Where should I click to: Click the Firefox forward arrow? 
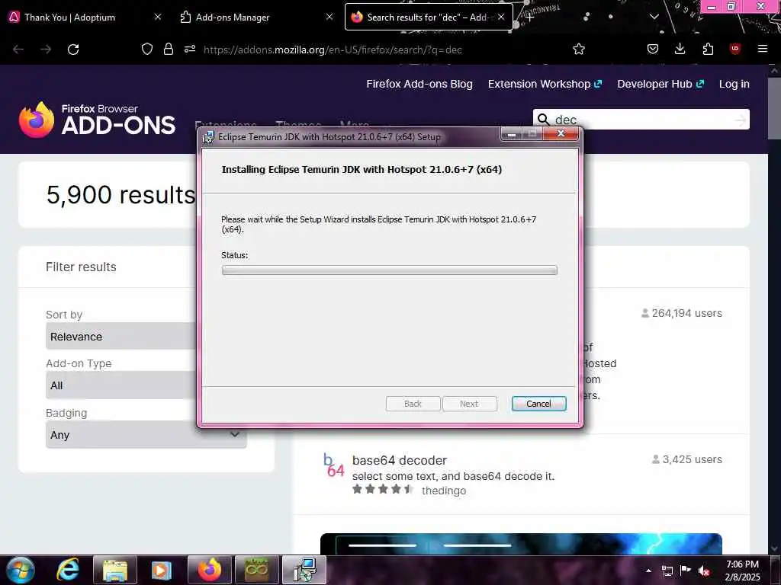coord(46,50)
